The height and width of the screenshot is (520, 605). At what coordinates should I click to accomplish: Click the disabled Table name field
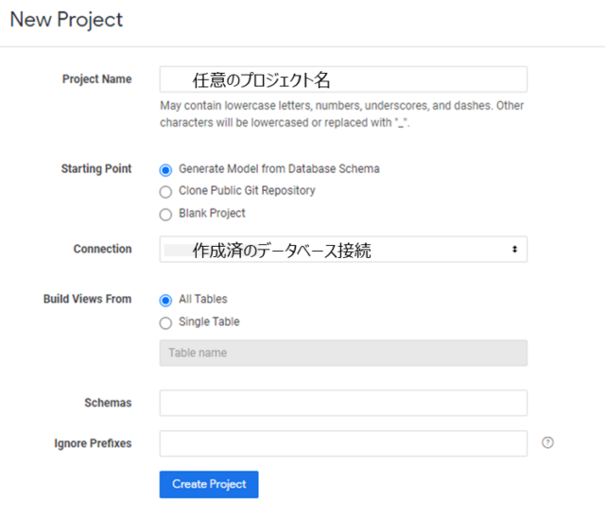click(343, 353)
